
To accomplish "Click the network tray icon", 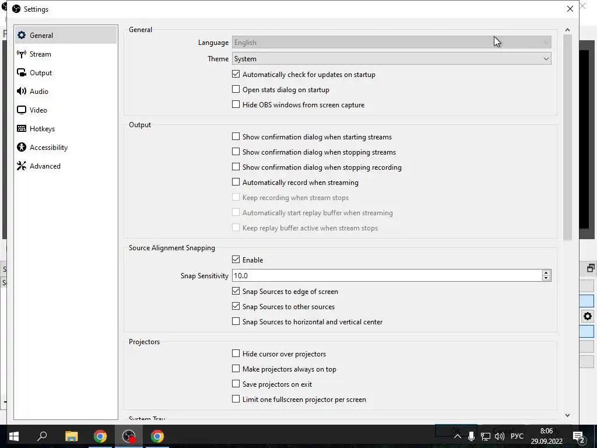I will 486,436.
